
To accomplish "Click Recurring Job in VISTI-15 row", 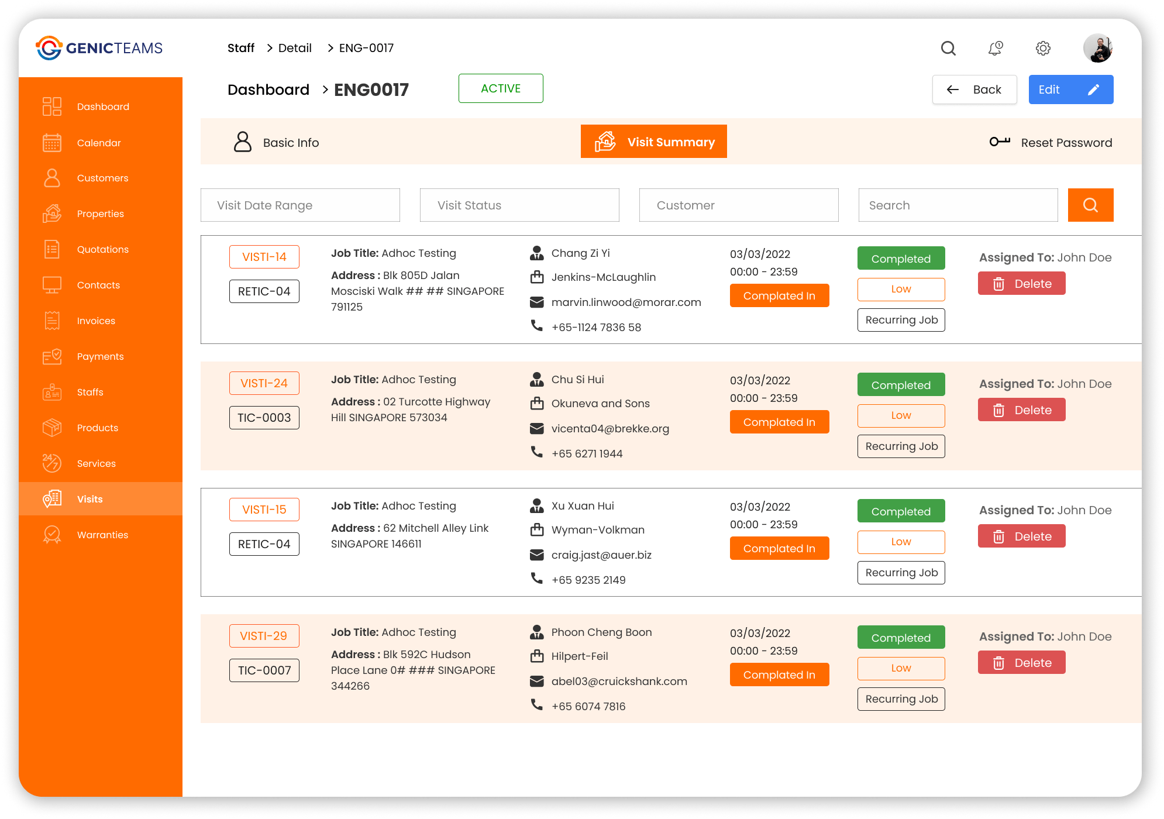I will pos(901,573).
